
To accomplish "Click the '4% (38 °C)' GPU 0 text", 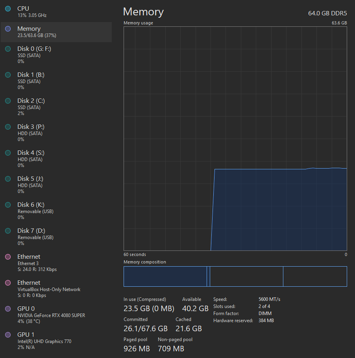I will click(x=29, y=321).
